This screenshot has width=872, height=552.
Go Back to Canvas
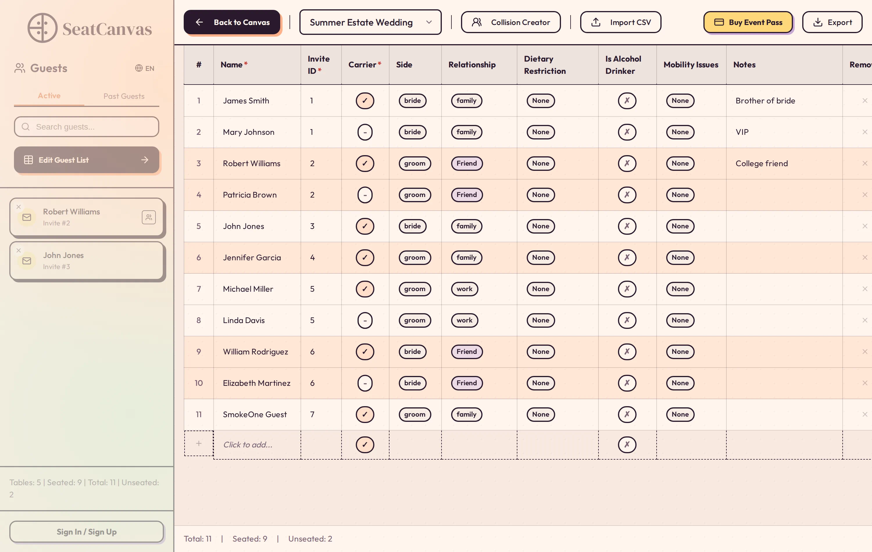[x=232, y=22]
